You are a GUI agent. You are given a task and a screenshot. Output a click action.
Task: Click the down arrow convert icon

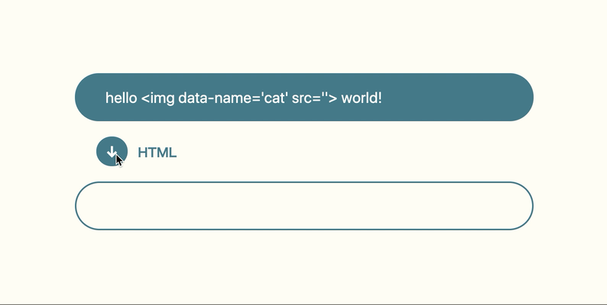point(112,152)
